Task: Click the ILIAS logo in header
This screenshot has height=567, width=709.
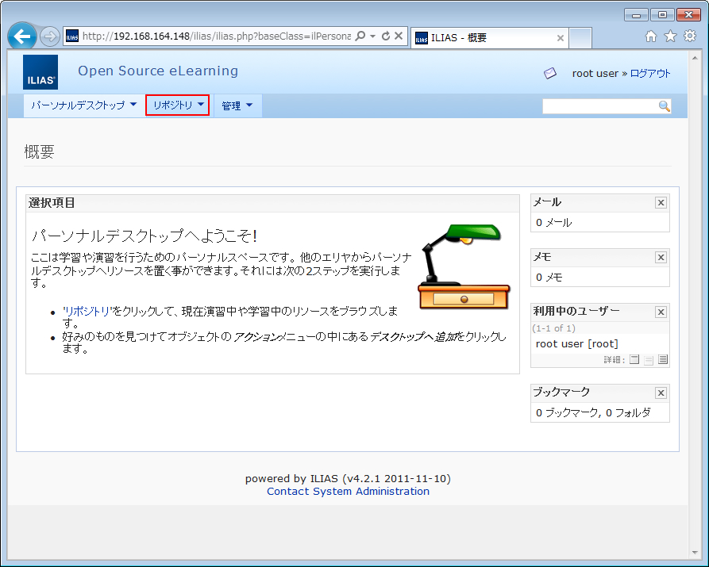Action: [x=40, y=72]
